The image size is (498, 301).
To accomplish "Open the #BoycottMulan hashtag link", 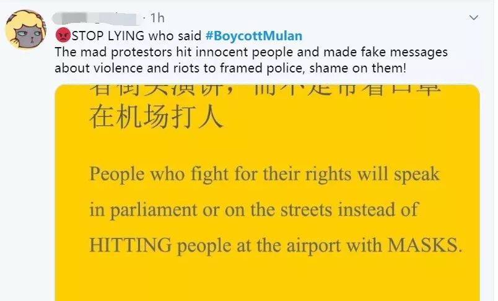I will (x=254, y=36).
